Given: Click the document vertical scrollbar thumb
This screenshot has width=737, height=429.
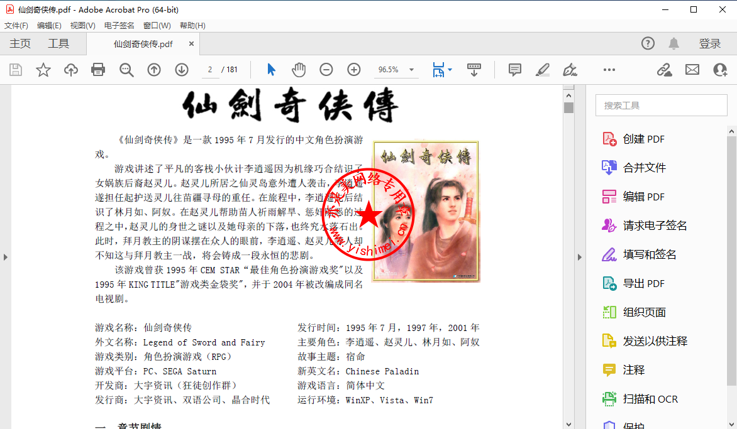Looking at the screenshot, I should pyautogui.click(x=568, y=108).
